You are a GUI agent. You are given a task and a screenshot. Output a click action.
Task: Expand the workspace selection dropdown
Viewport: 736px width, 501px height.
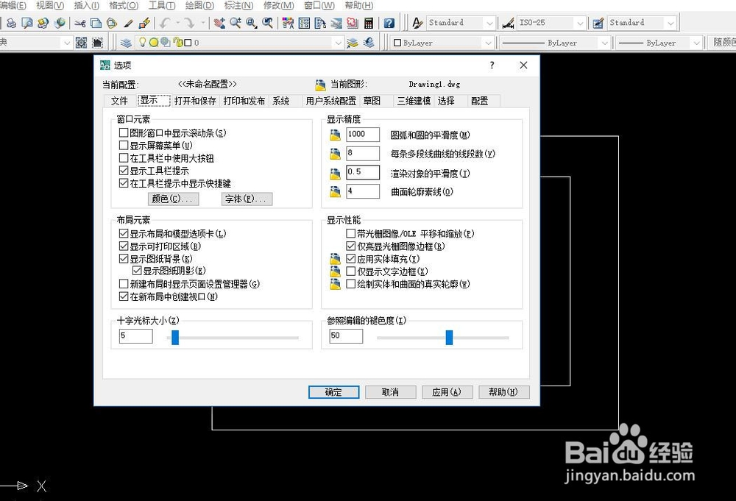click(x=66, y=43)
